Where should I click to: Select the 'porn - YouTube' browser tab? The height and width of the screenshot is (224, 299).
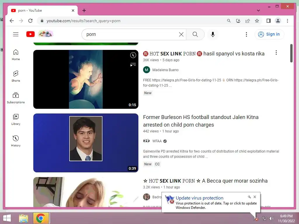[43, 10]
